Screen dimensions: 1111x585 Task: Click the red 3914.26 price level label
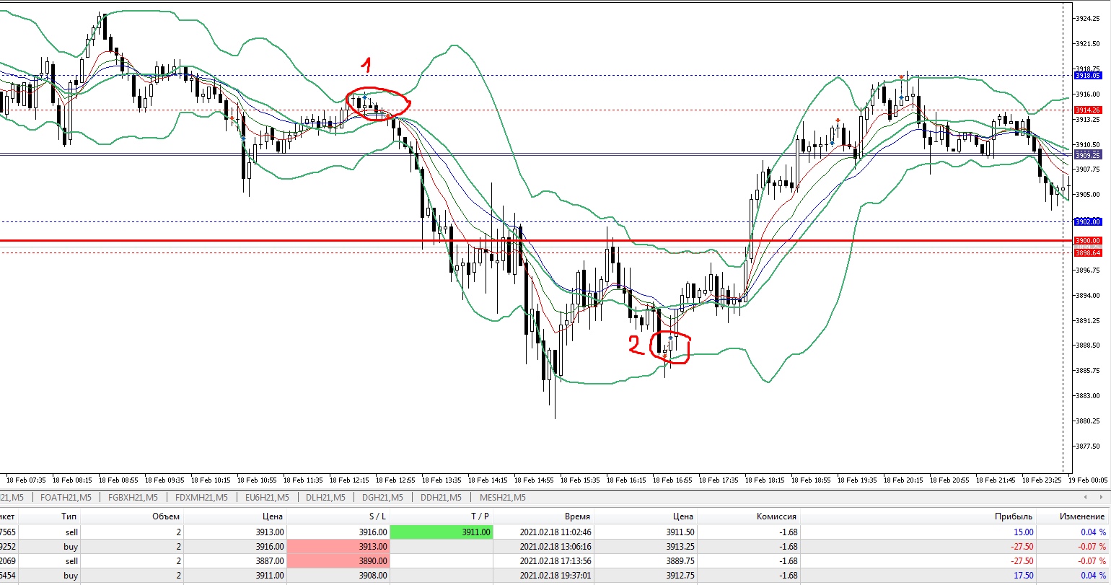tap(1087, 110)
